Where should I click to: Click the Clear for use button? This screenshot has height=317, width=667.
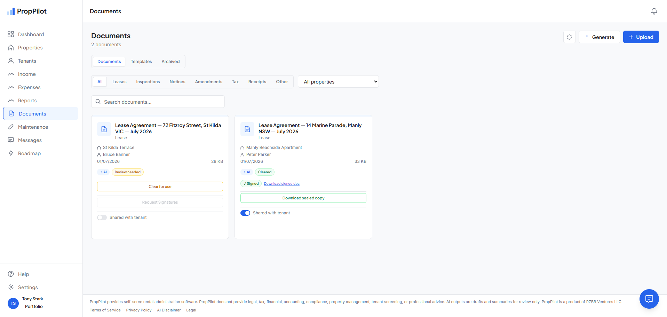tap(160, 187)
